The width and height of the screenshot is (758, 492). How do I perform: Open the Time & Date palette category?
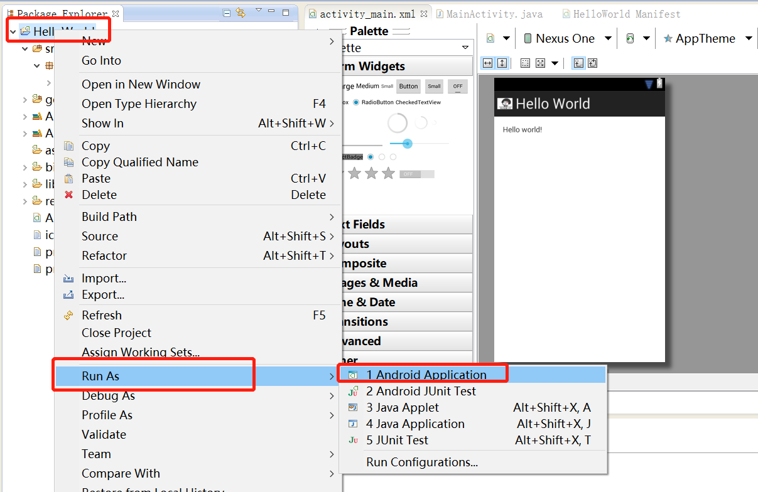tap(406, 302)
